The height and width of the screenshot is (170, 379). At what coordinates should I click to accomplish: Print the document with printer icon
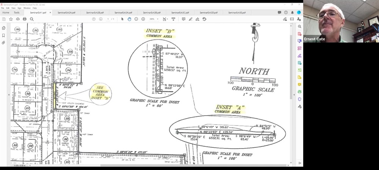(24, 19)
